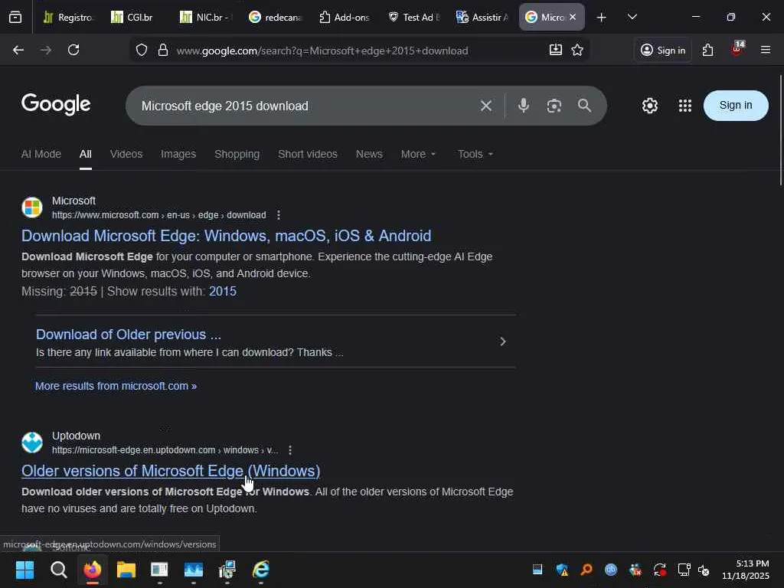Open Download of Older previous link

(129, 335)
